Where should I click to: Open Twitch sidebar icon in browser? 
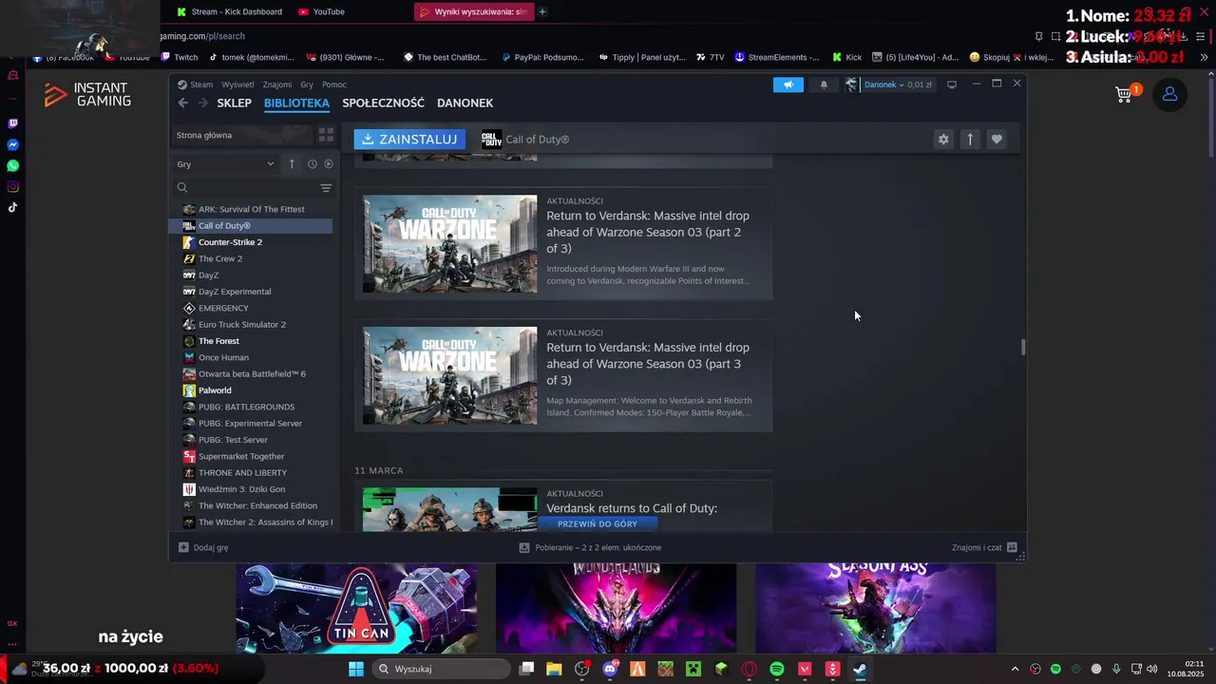pos(12,123)
